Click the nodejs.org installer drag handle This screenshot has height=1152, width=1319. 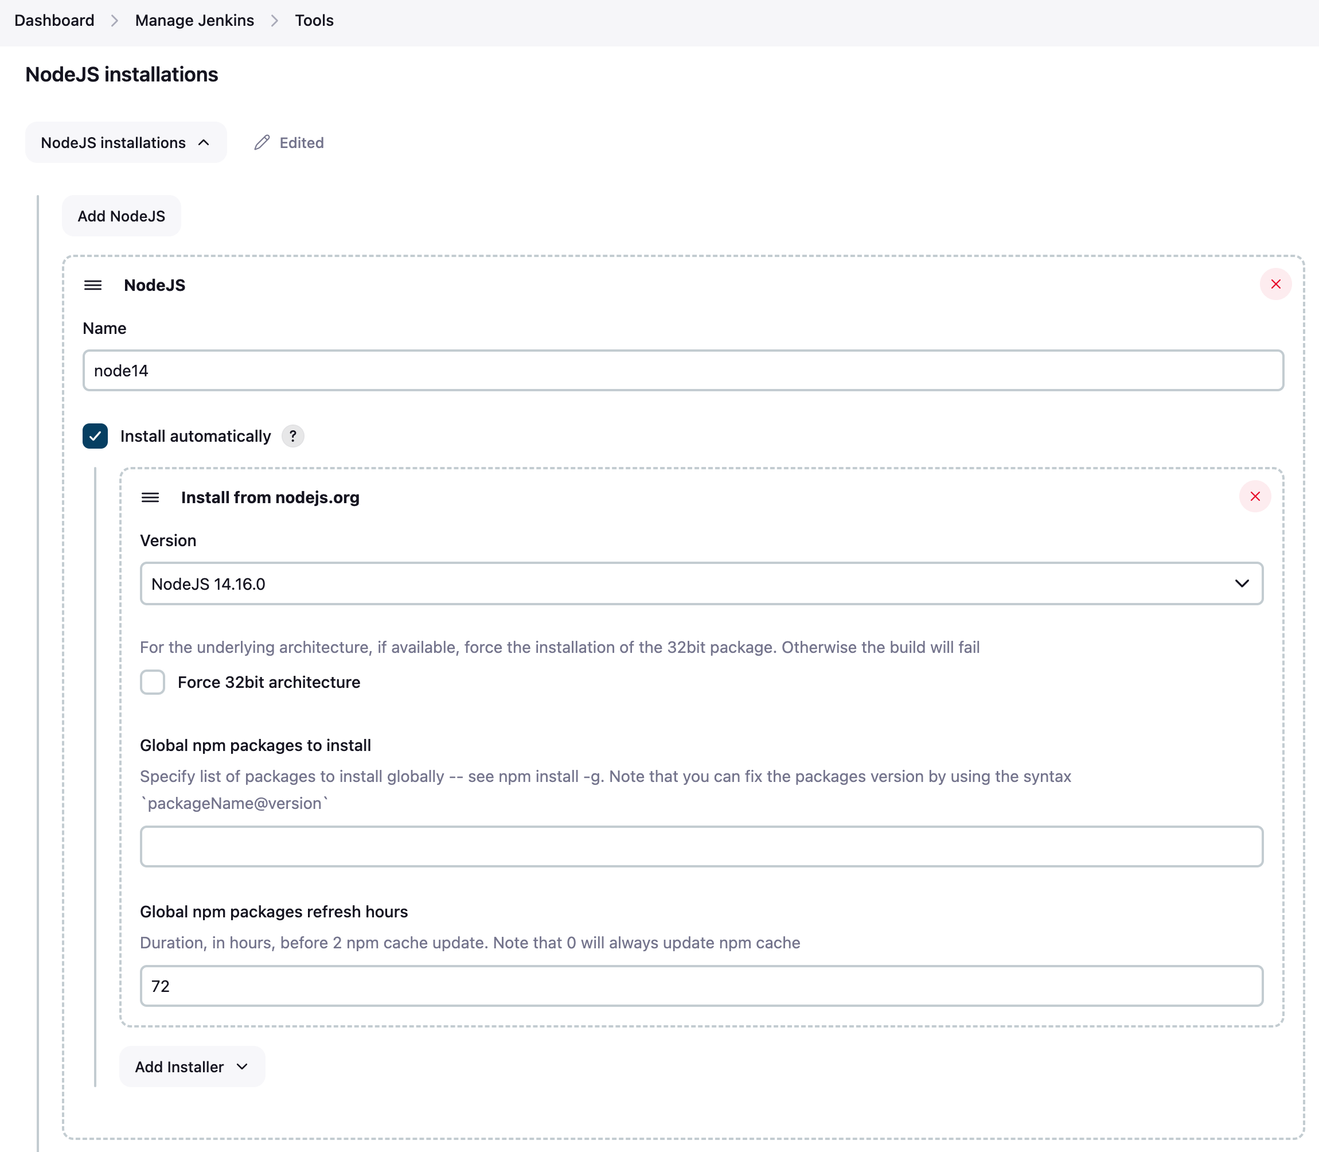click(150, 497)
